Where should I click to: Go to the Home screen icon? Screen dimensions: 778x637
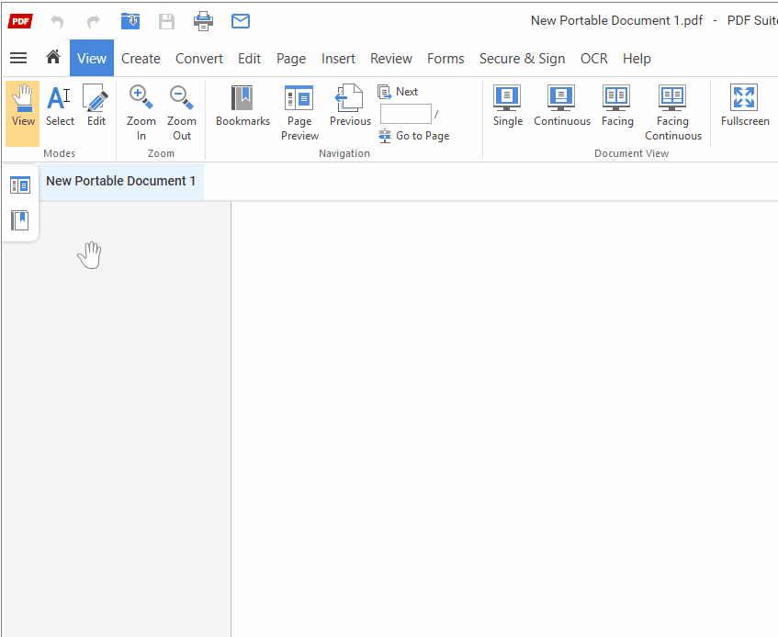[53, 57]
